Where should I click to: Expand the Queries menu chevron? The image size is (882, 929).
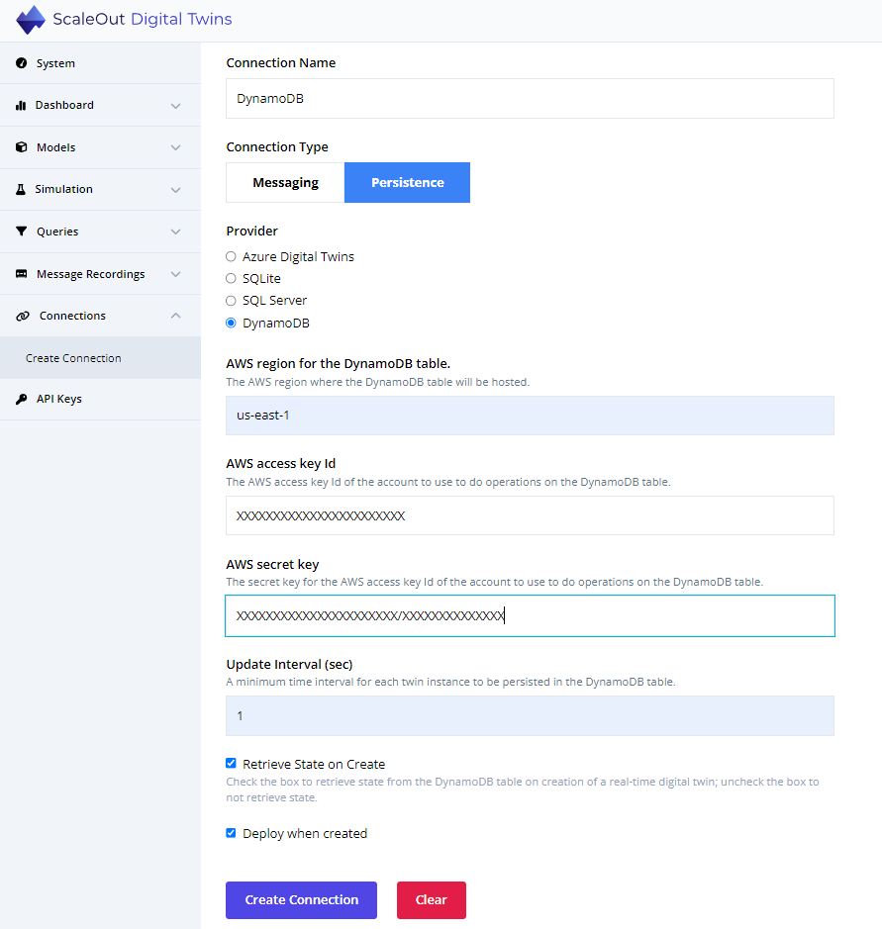click(x=175, y=232)
